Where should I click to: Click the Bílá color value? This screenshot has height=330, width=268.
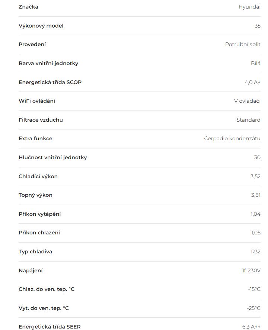[256, 63]
